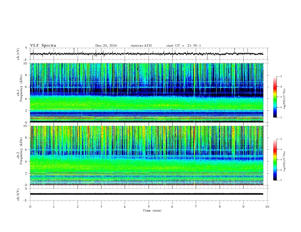Click the 'VLF Spectra' title text
The height and width of the screenshot is (232, 301).
[43, 45]
